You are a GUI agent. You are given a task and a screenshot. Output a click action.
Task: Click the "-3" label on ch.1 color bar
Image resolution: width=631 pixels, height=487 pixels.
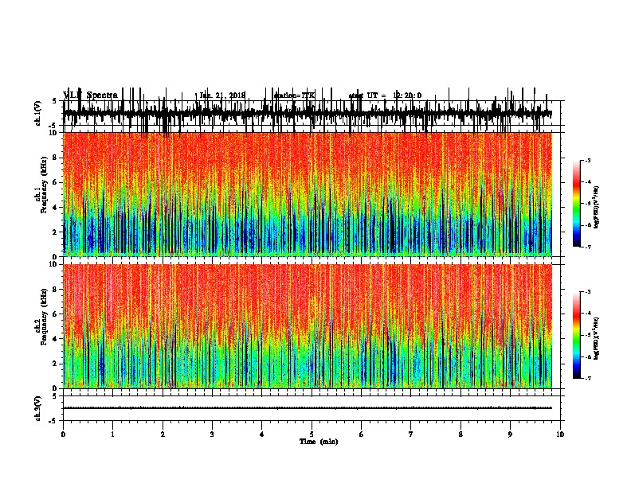(587, 160)
